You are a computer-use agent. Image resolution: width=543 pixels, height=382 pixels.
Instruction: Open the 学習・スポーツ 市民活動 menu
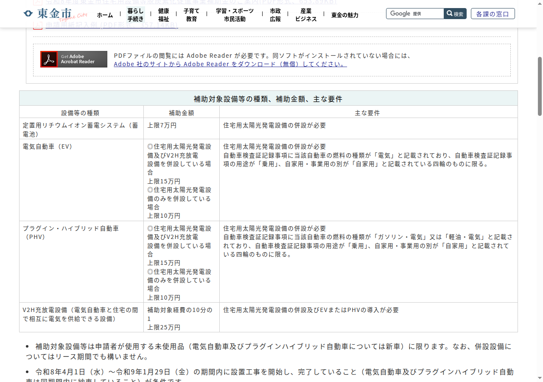235,15
